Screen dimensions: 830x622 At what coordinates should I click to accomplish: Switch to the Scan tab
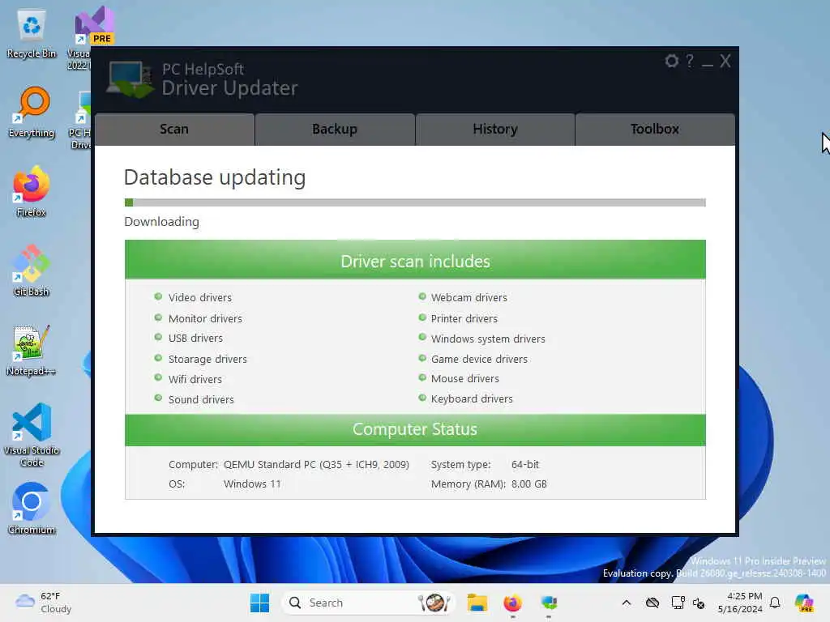point(174,129)
